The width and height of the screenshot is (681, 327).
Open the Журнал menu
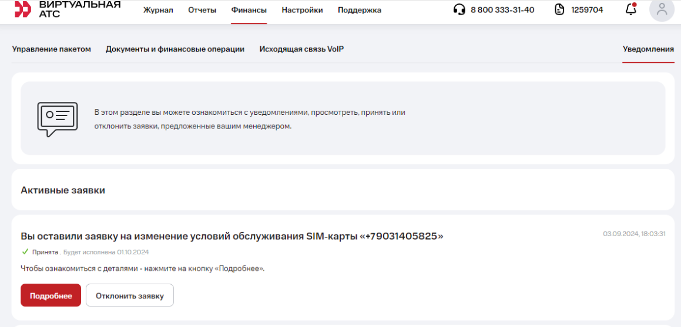tap(158, 10)
